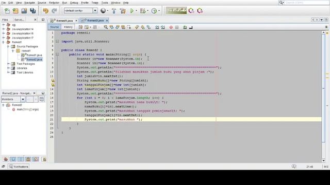Toggle first Navigator filter: inherited members

6,159
